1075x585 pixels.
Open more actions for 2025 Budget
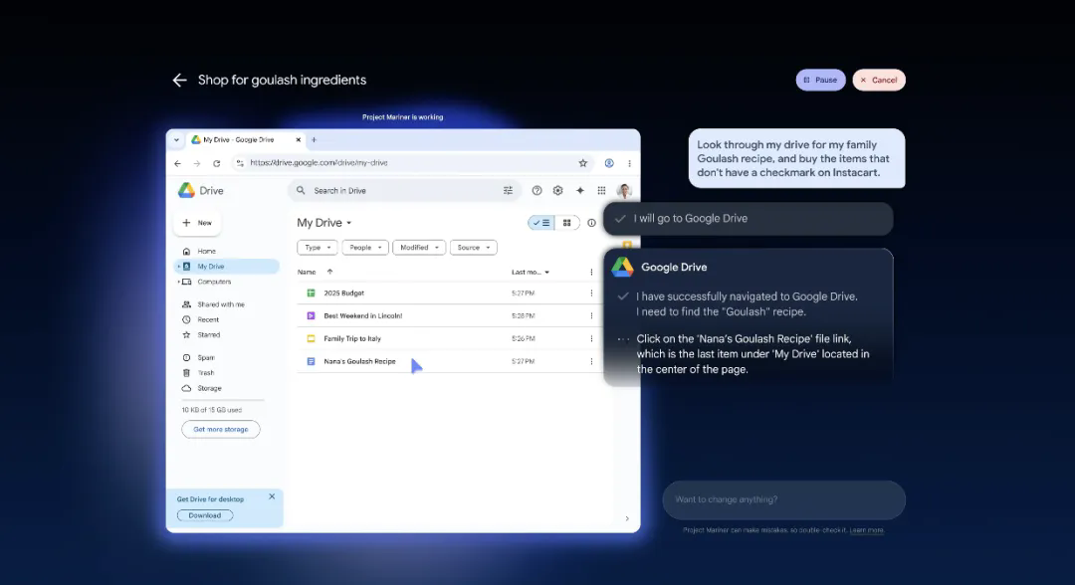pyautogui.click(x=591, y=293)
